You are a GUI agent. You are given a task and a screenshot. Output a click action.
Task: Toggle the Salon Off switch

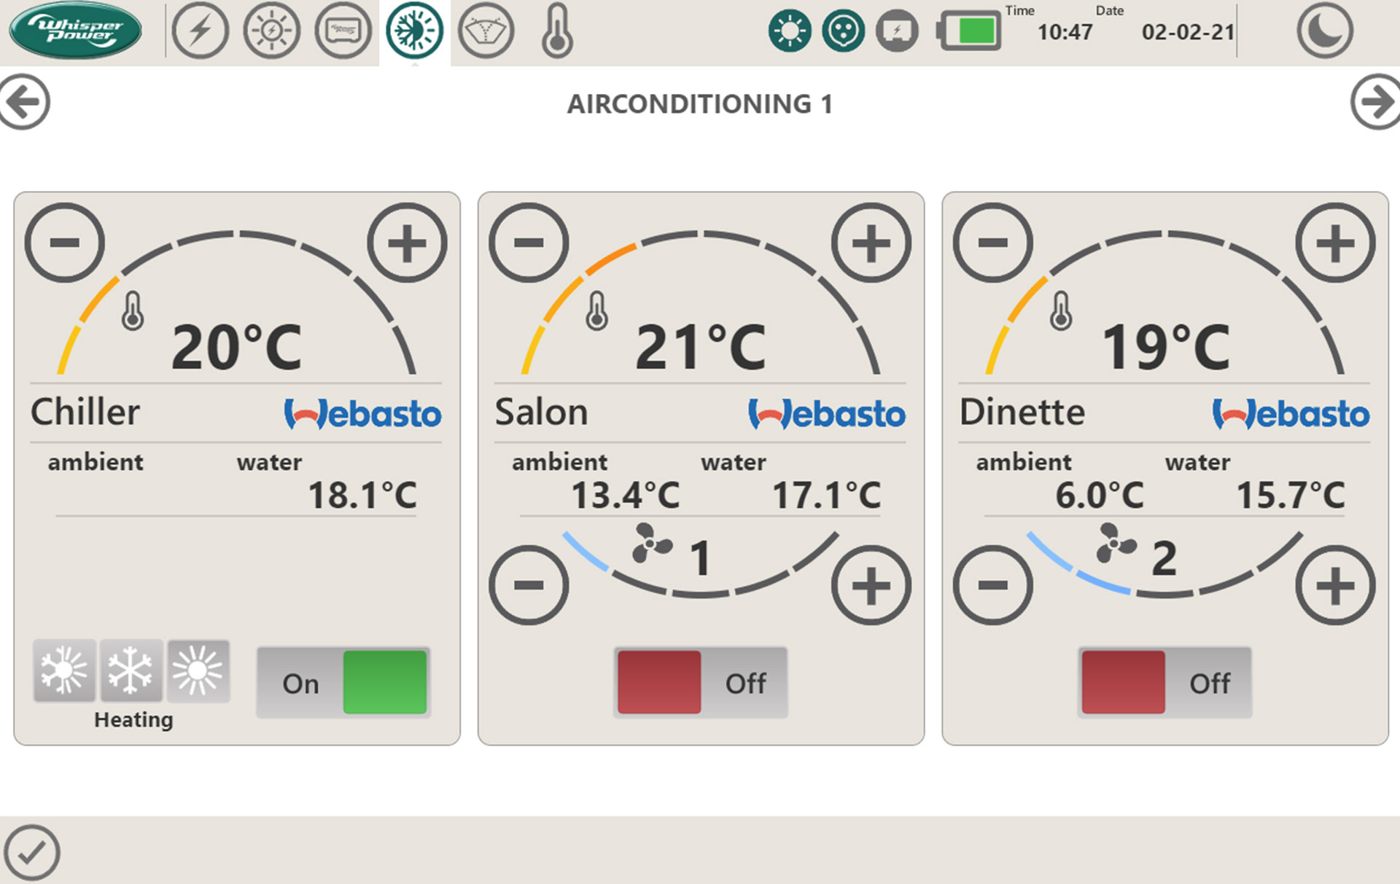[x=700, y=683]
